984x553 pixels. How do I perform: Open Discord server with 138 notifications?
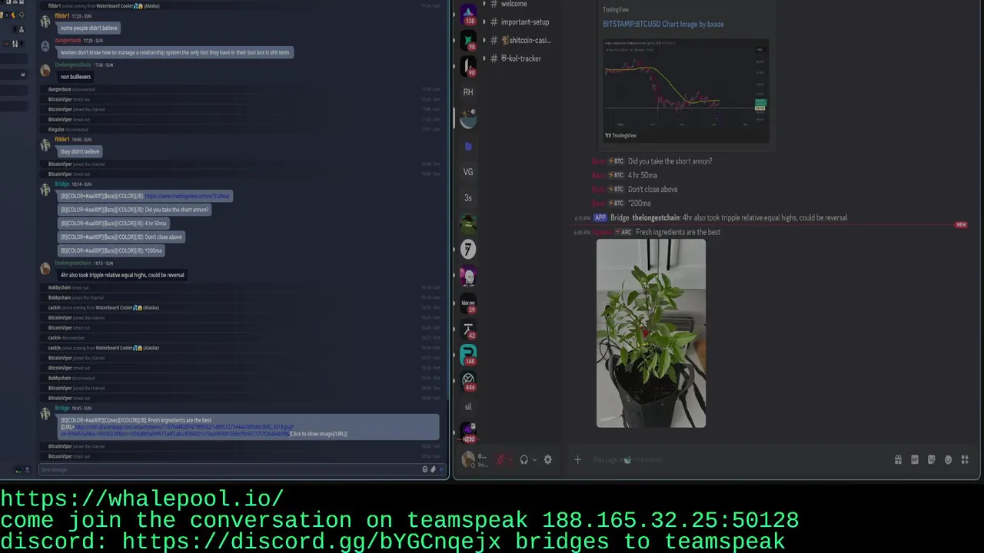coord(468,14)
